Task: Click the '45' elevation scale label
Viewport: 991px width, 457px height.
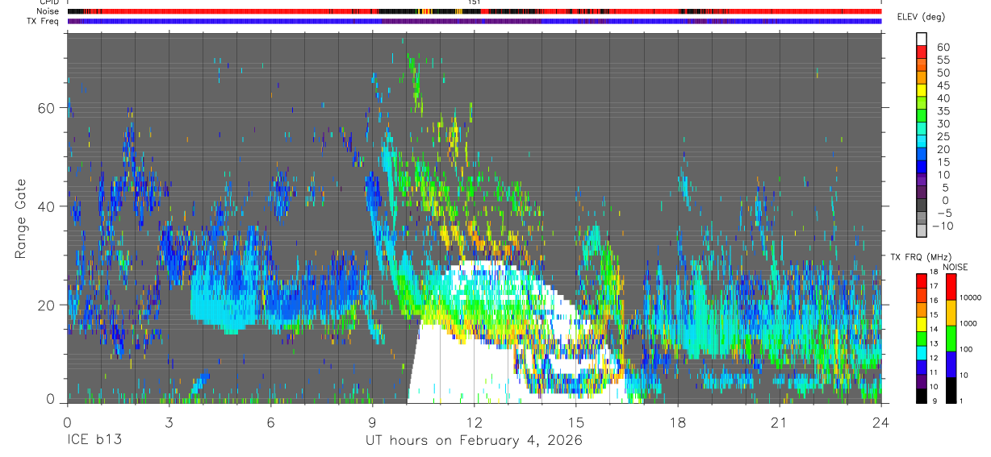Action: [943, 85]
